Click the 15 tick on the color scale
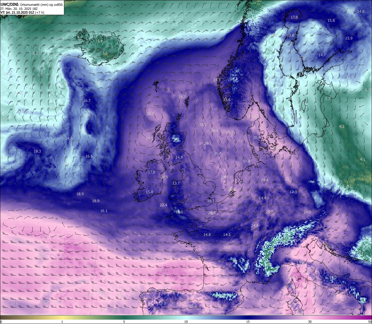372x324 pixels. [x=248, y=322]
